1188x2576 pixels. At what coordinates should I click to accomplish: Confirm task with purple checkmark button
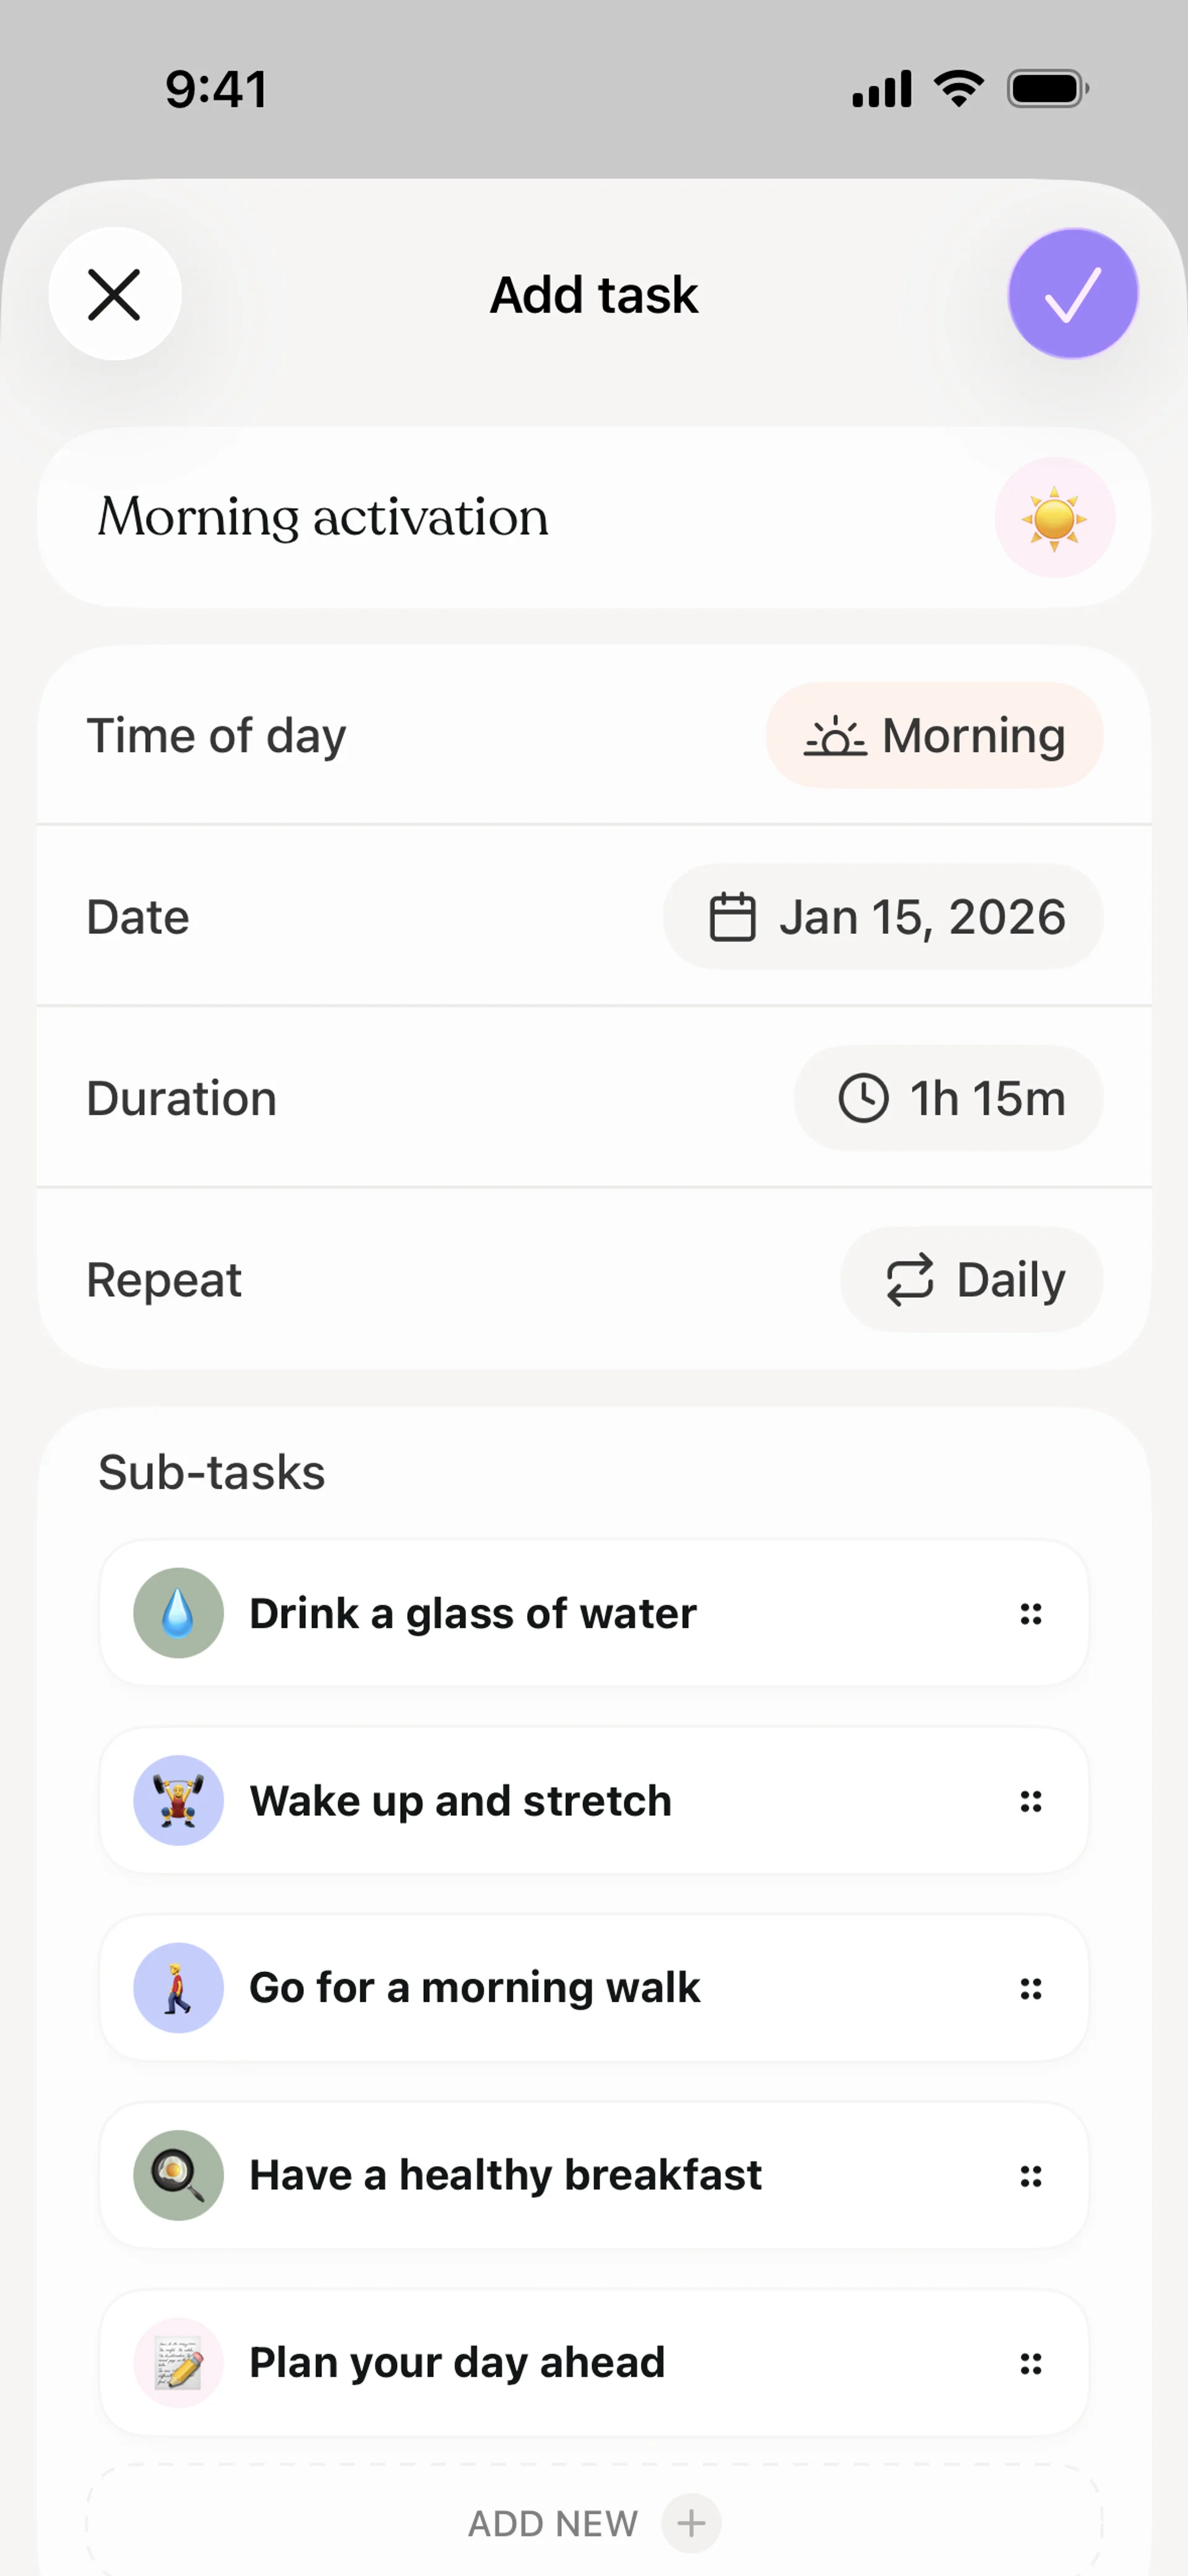click(x=1072, y=294)
